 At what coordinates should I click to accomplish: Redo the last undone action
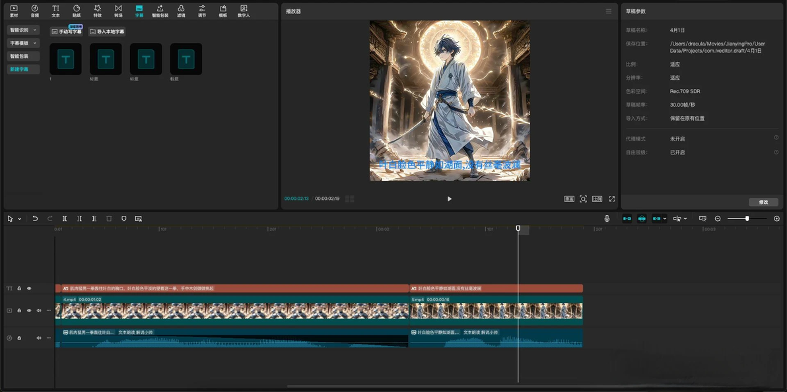click(x=50, y=219)
